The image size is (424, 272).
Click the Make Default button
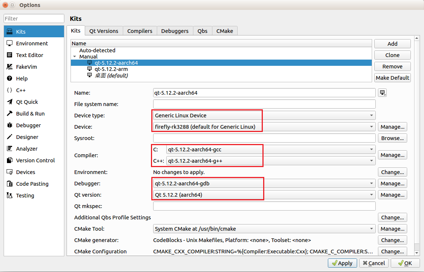(392, 78)
